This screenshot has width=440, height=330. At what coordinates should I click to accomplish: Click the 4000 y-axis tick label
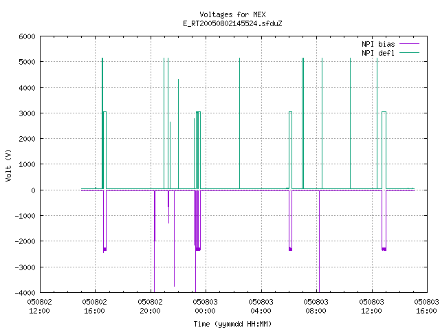point(27,88)
